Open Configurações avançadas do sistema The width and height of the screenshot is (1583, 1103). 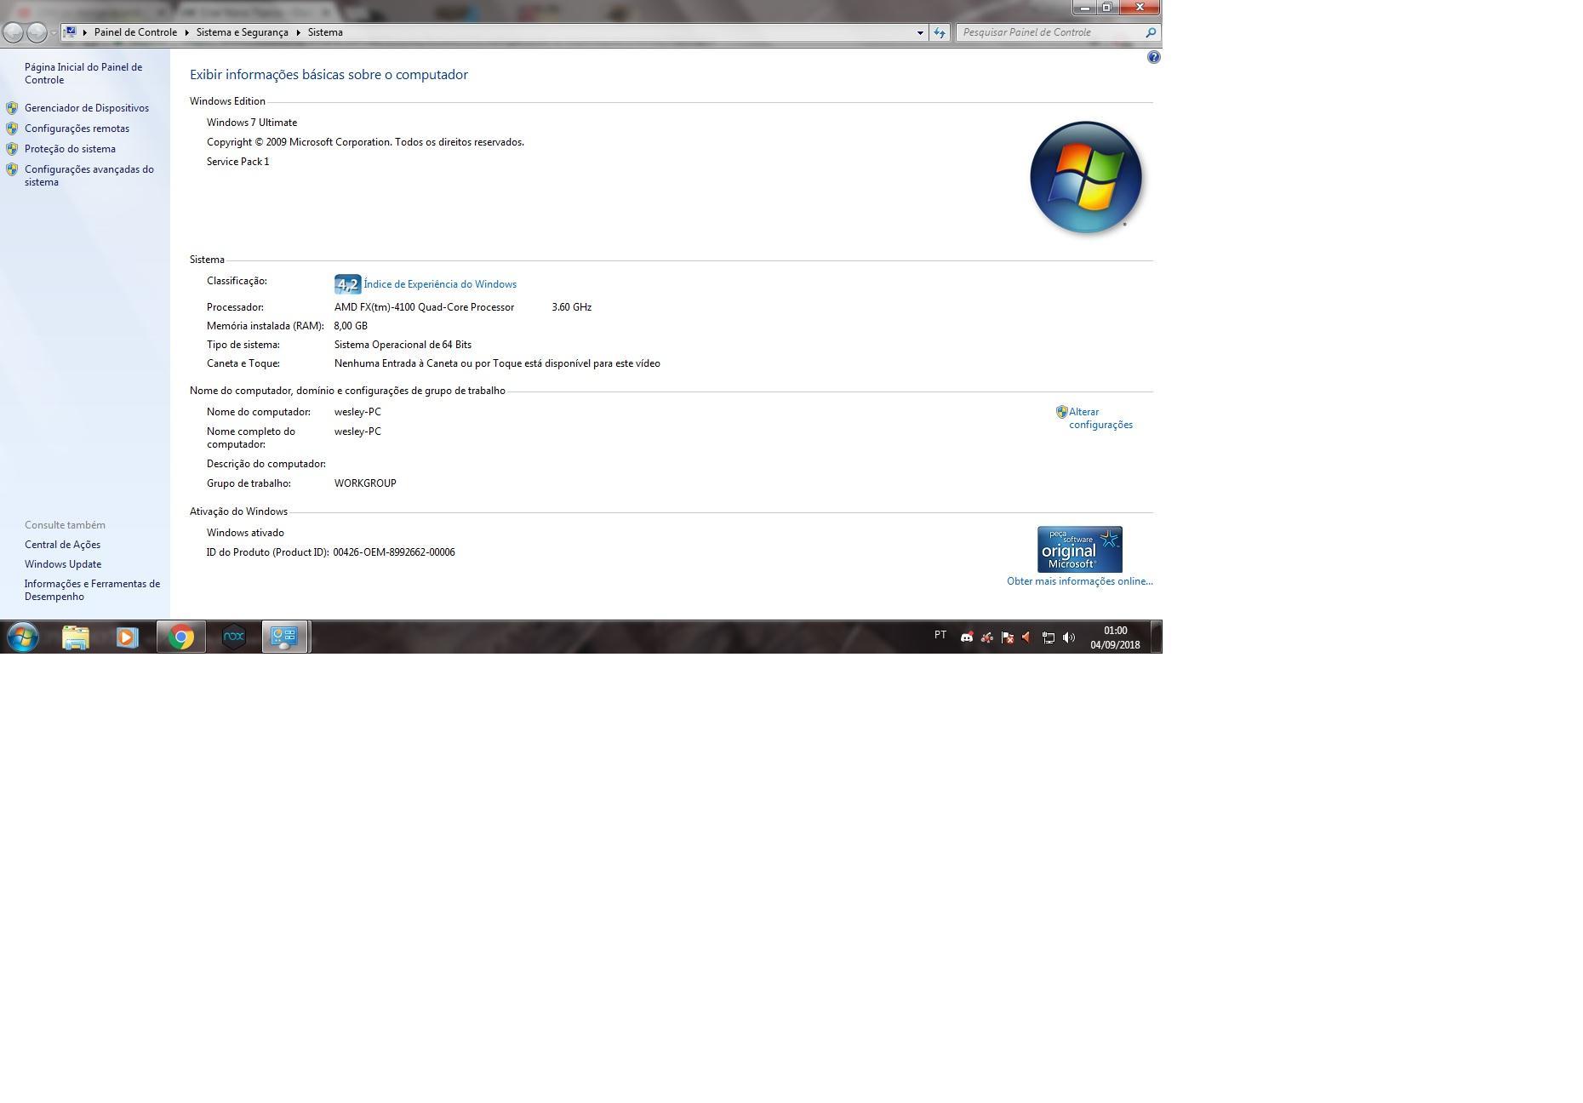tap(89, 175)
